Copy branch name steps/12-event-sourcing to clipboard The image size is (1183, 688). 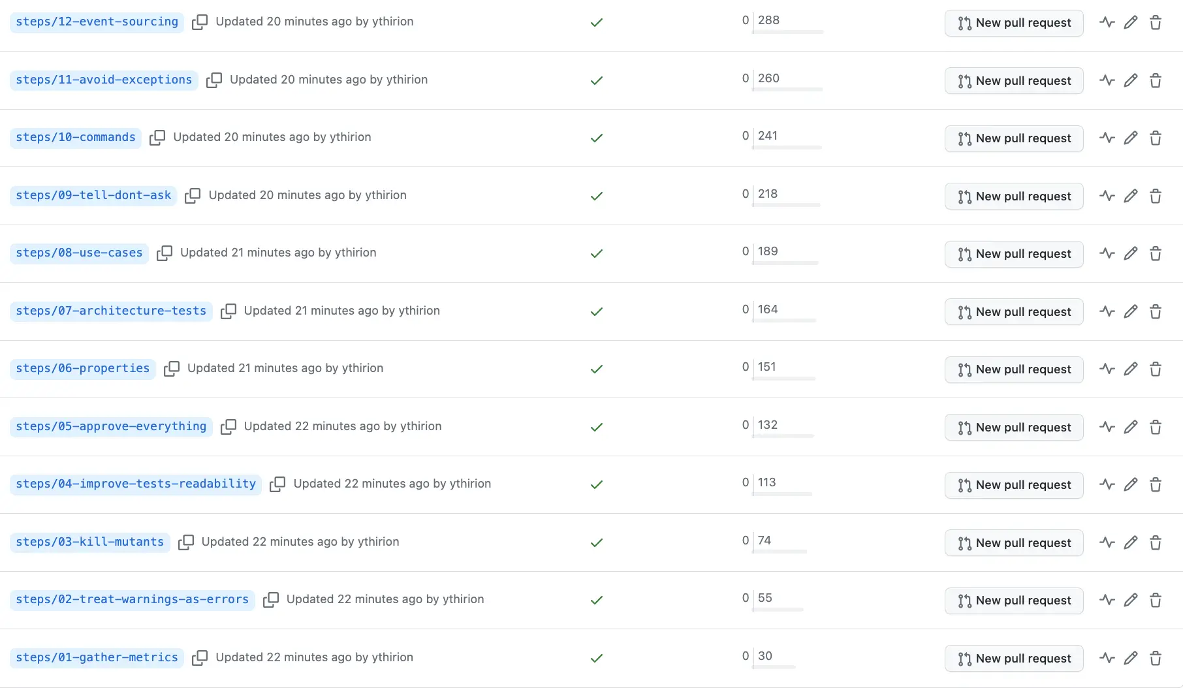point(200,22)
